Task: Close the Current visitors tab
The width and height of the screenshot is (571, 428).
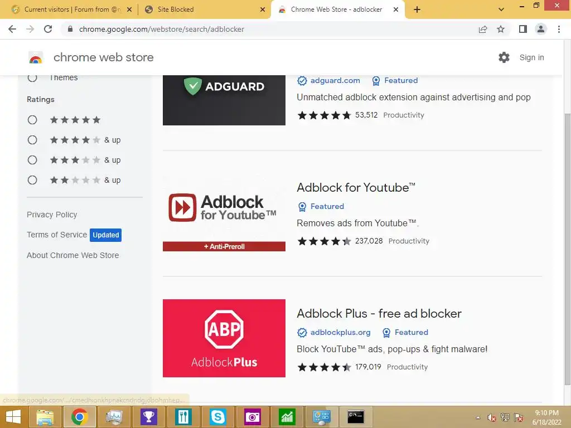Action: 129,9
